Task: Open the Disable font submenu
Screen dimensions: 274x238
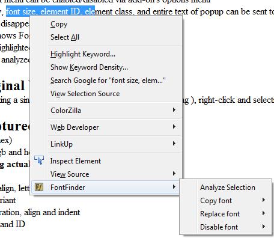Action: pyautogui.click(x=226, y=227)
